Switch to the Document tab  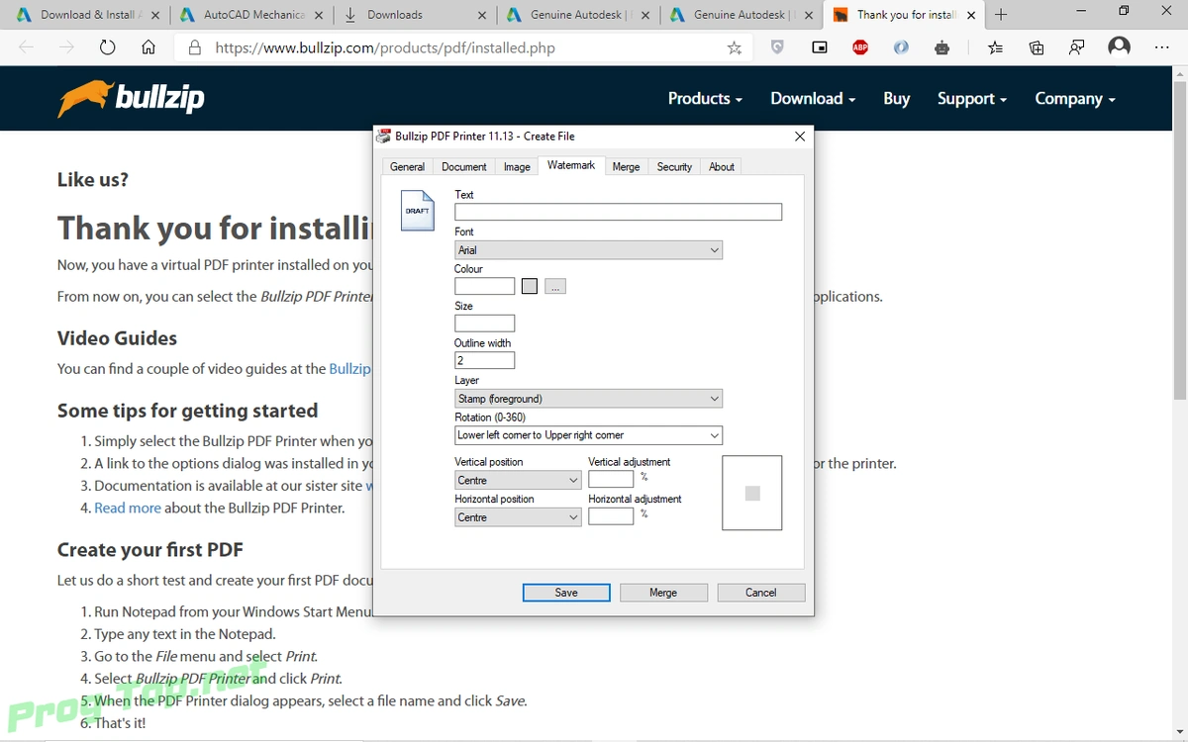[x=464, y=167]
